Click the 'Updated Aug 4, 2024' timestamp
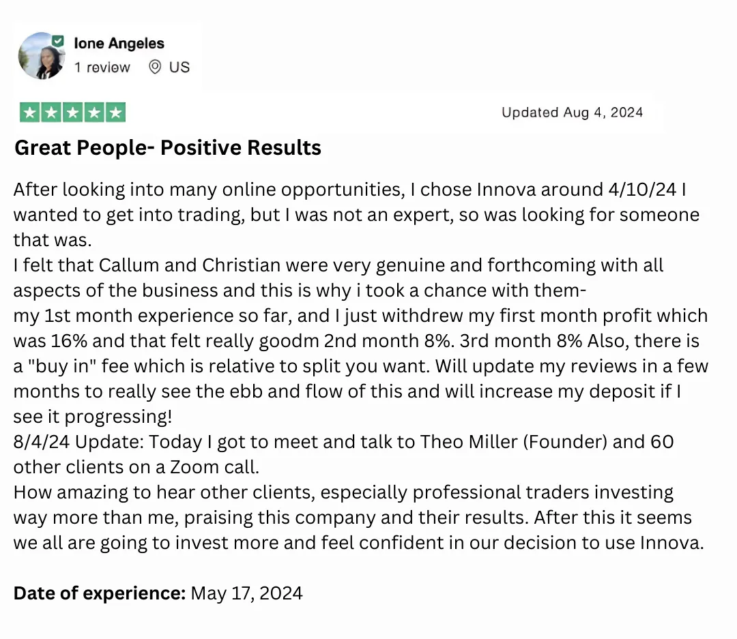This screenshot has width=737, height=639. (x=572, y=113)
